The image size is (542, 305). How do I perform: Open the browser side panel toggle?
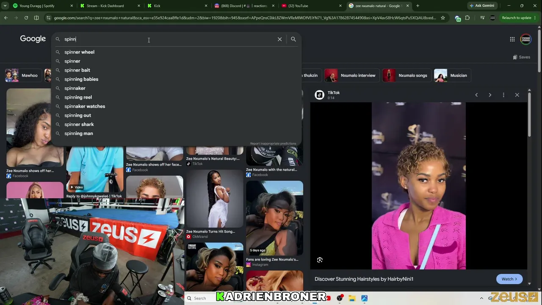point(36,18)
